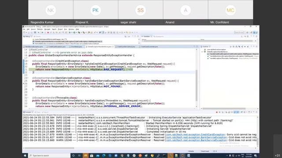Click the taskbar search box
The width and height of the screenshot is (282, 158).
tap(49, 155)
